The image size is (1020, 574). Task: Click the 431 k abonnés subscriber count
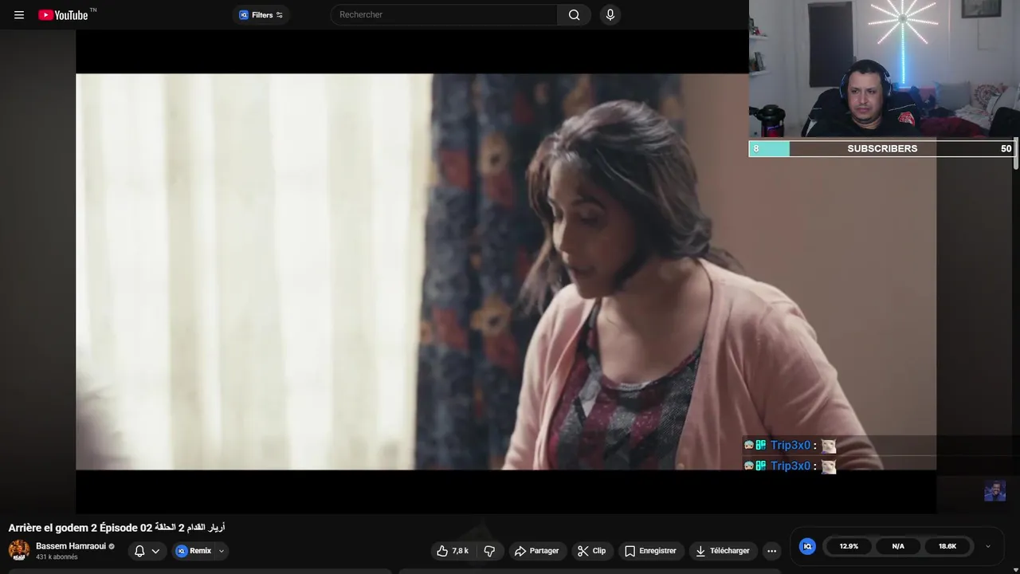tap(57, 557)
